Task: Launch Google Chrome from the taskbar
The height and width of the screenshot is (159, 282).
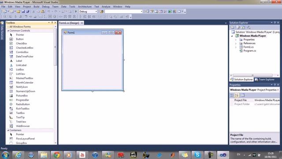Action: pos(56,155)
